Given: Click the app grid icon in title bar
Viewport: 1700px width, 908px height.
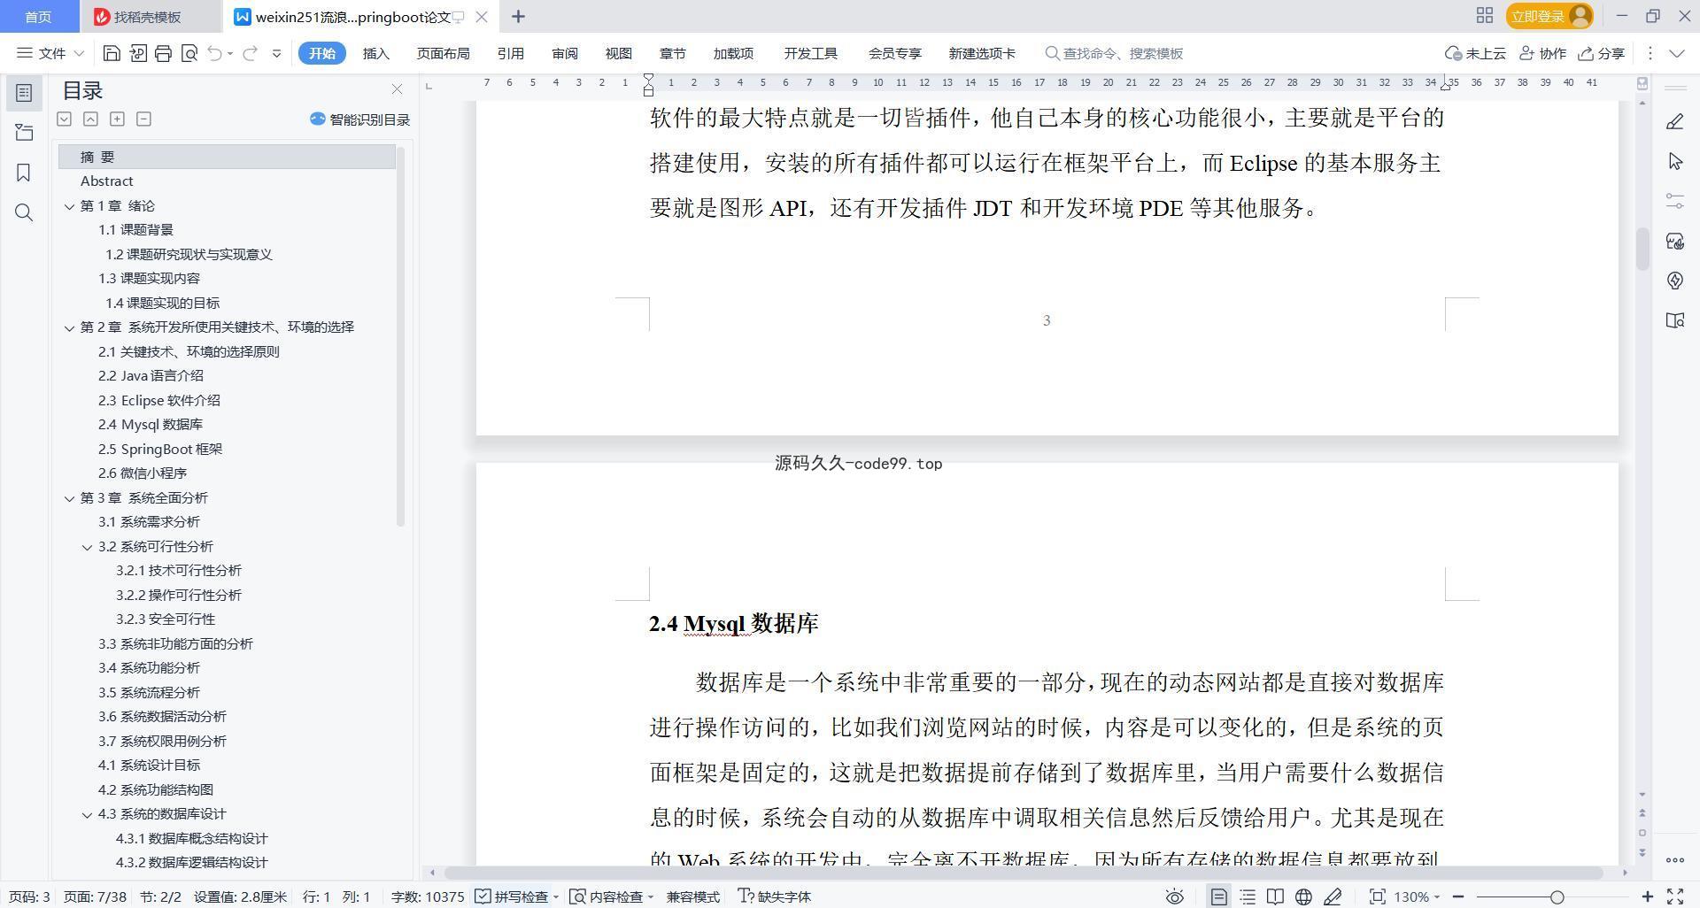Looking at the screenshot, I should [x=1485, y=16].
